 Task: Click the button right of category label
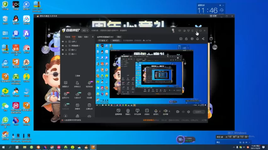coord(116,40)
